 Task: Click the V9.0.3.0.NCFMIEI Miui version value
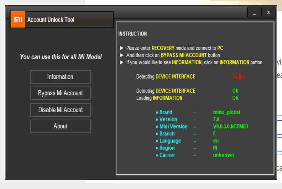coord(231,127)
